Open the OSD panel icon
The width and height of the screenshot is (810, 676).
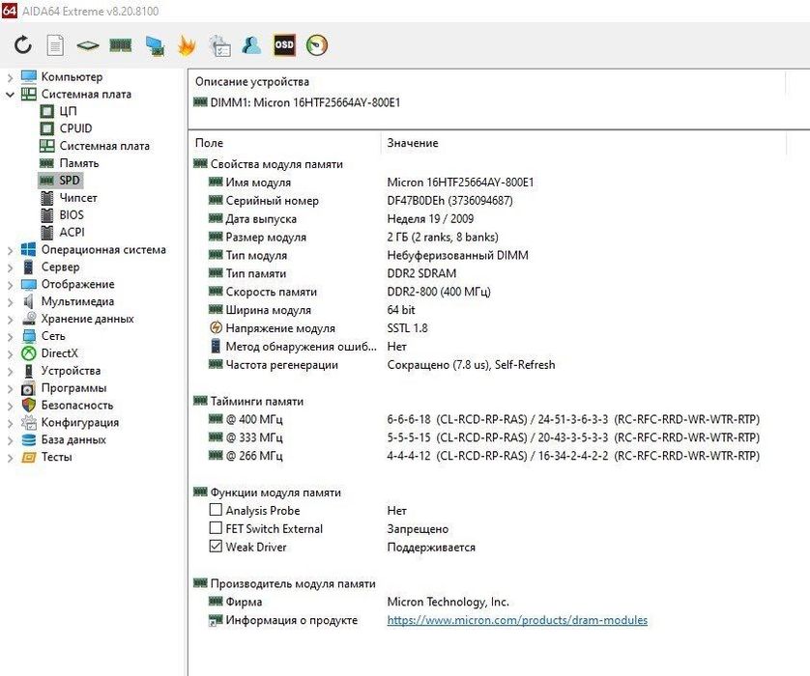[x=284, y=45]
